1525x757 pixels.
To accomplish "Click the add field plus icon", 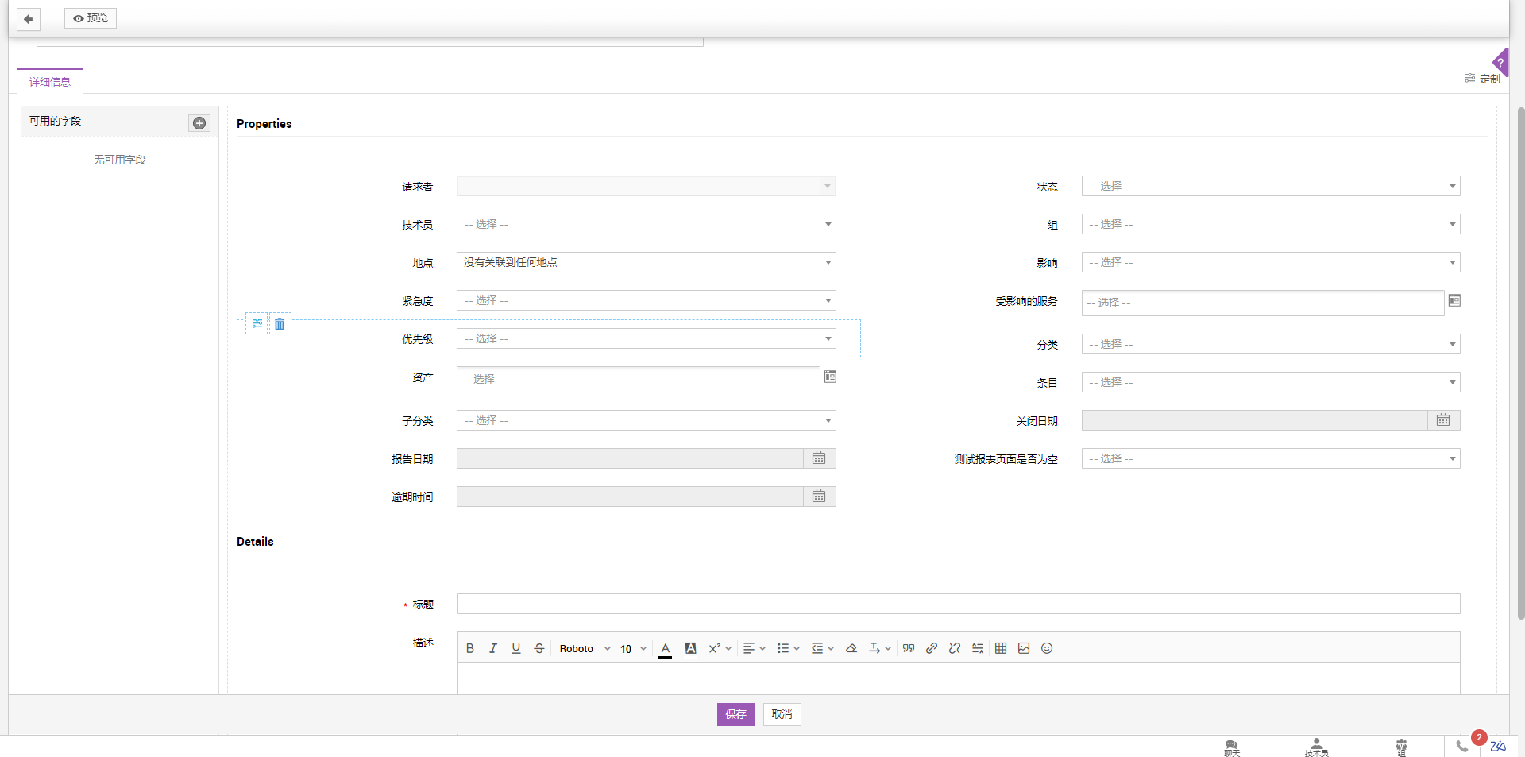I will click(x=199, y=123).
